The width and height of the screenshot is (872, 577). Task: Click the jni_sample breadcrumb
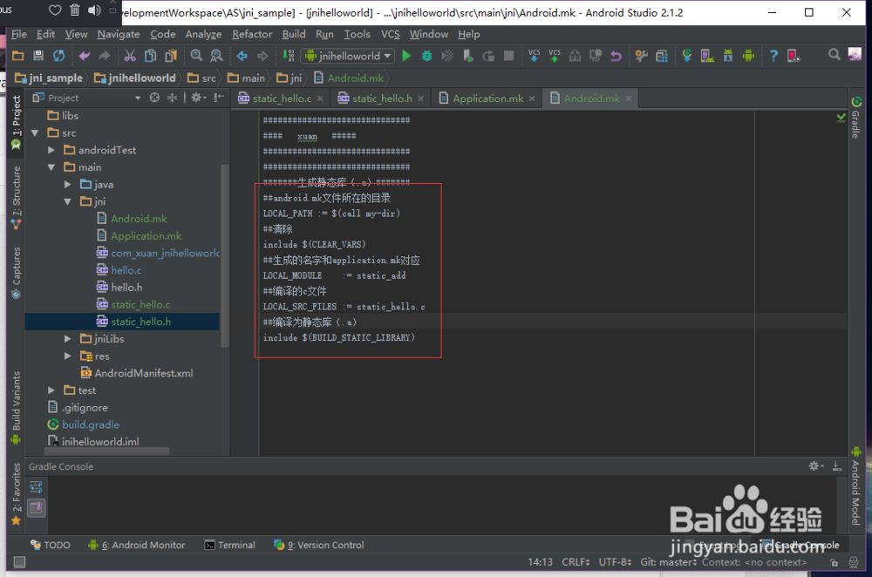[49, 78]
